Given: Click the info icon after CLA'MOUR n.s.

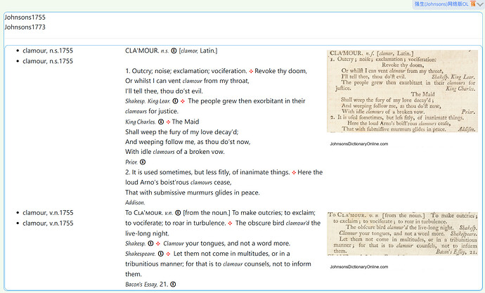Looking at the screenshot, I should [174, 51].
